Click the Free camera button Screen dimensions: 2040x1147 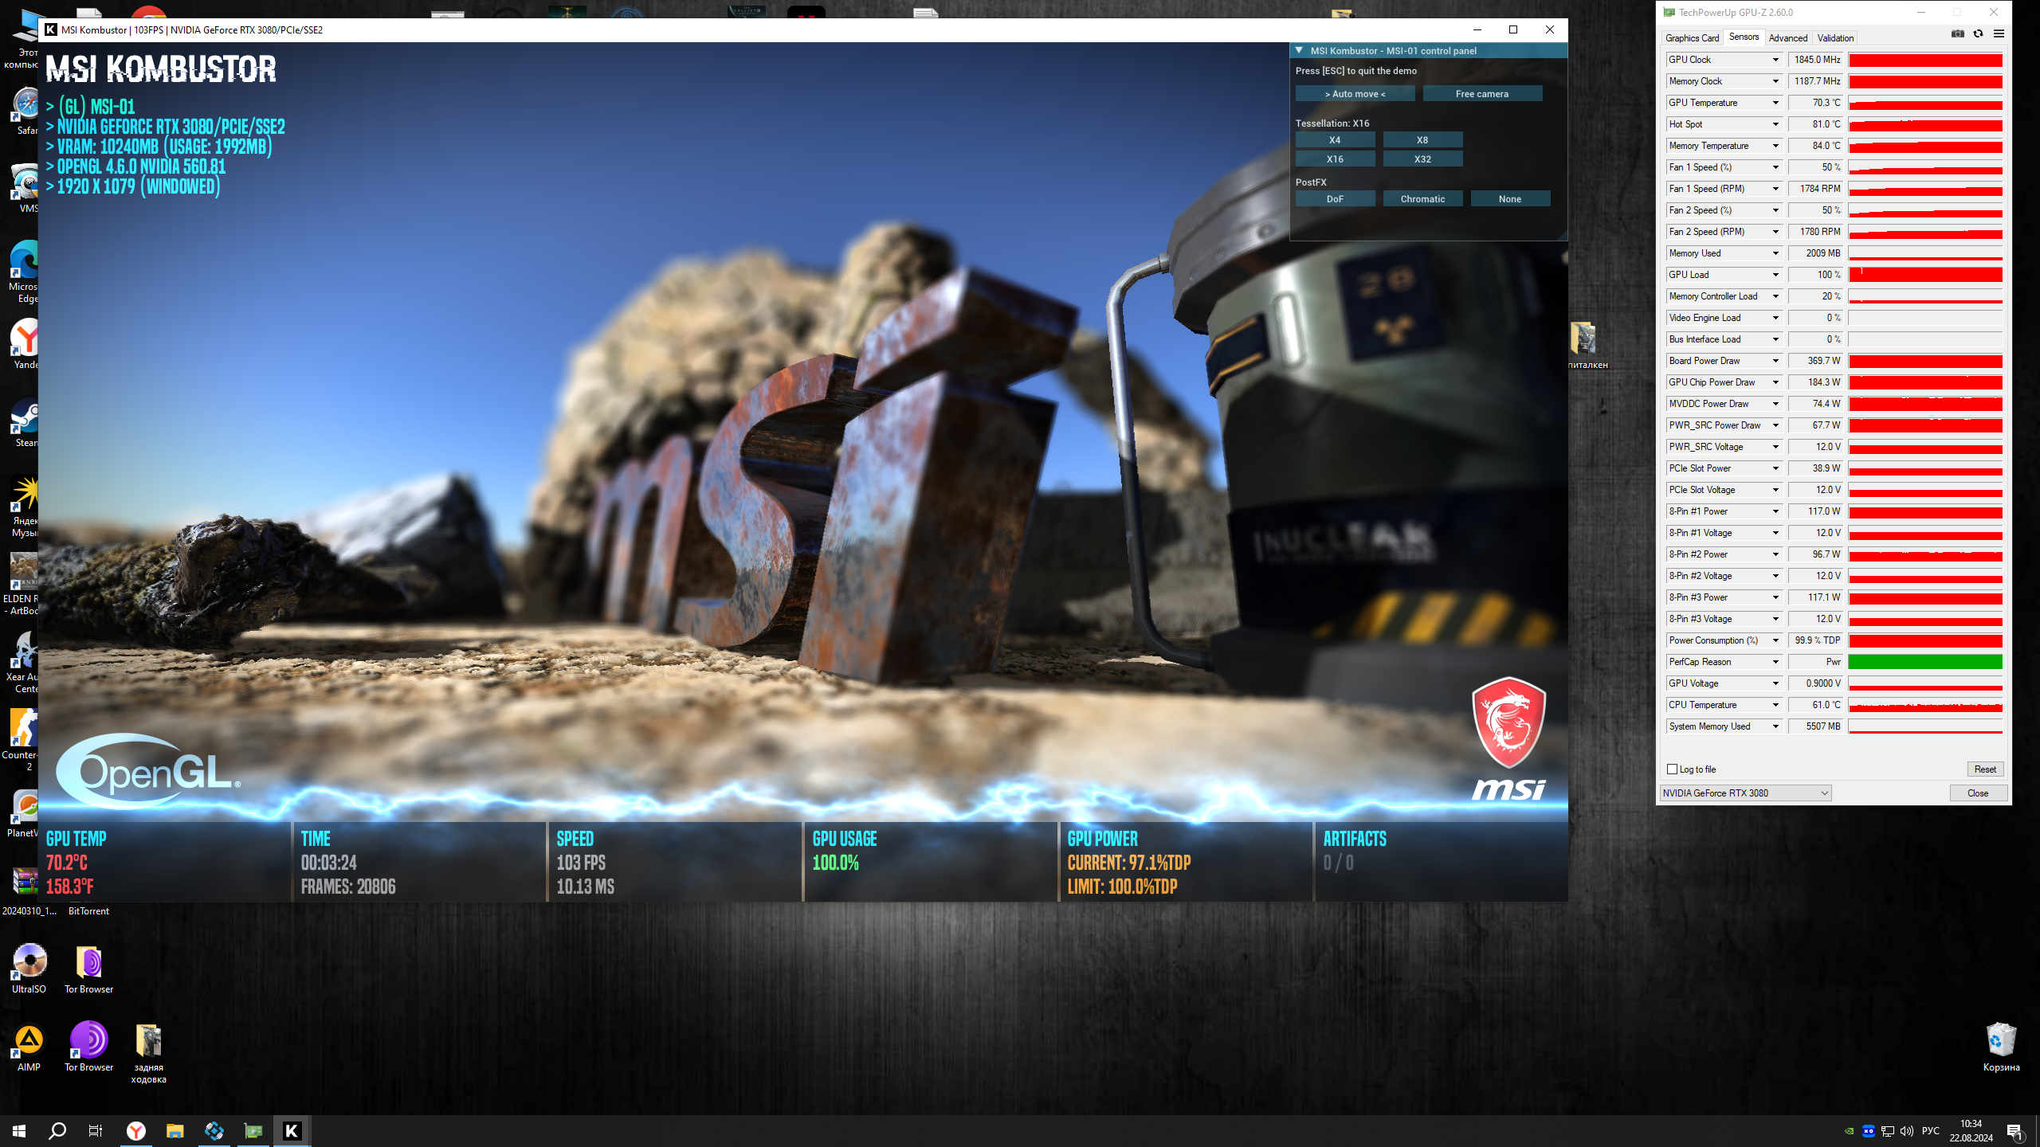click(x=1482, y=94)
